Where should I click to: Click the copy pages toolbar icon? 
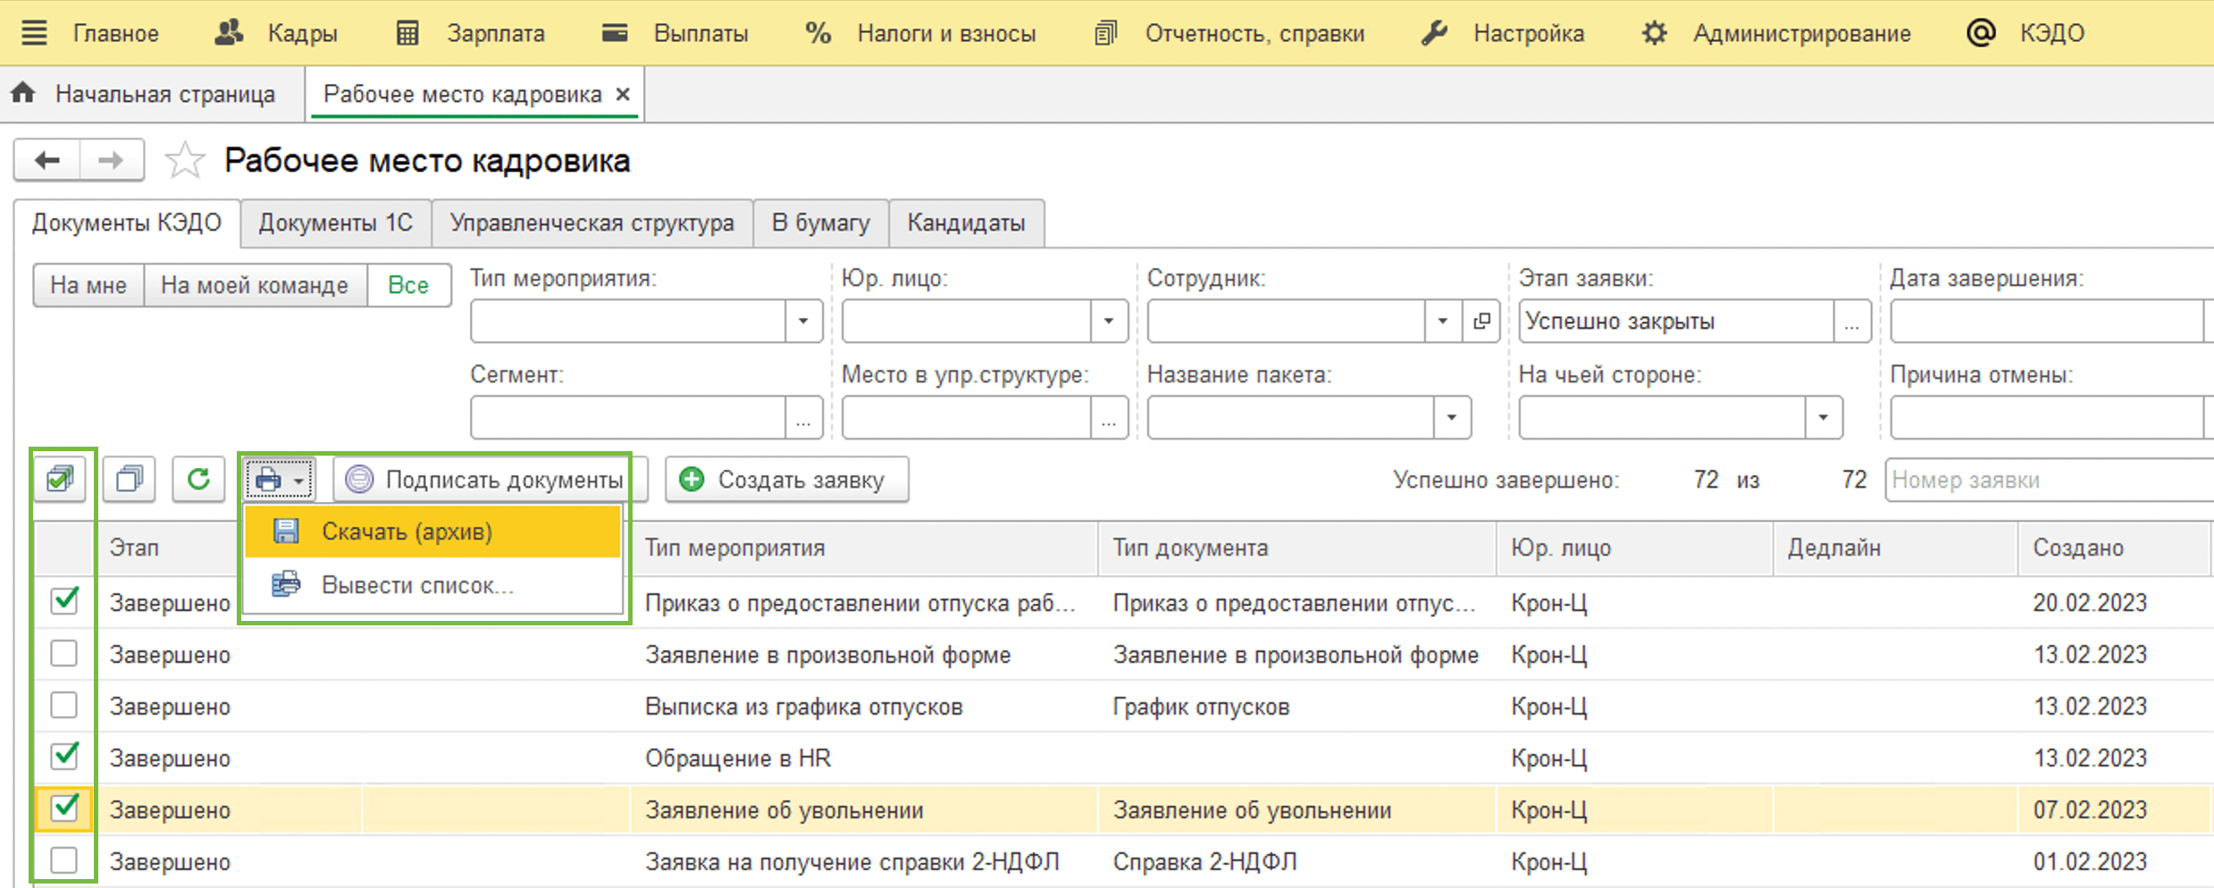point(130,480)
